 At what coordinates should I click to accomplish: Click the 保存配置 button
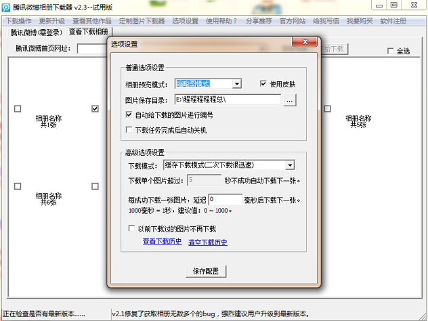206,271
